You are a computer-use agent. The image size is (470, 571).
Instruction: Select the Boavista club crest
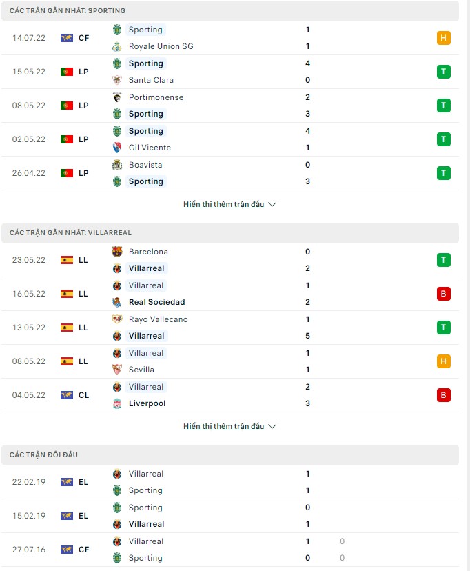point(119,165)
